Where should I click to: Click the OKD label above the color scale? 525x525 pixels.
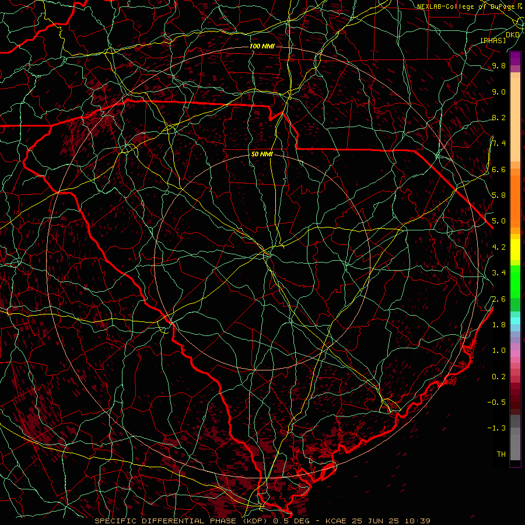click(x=513, y=35)
